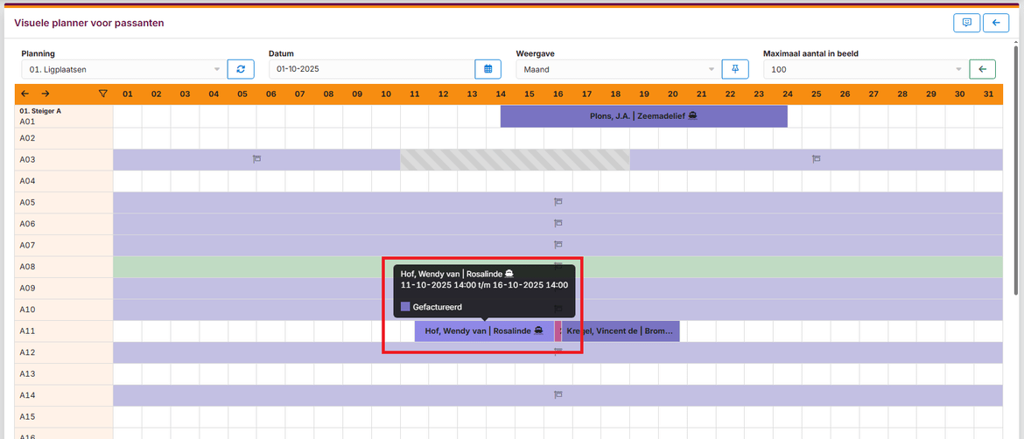This screenshot has height=439, width=1024.
Task: Click day 24 in the orange header
Action: 788,94
